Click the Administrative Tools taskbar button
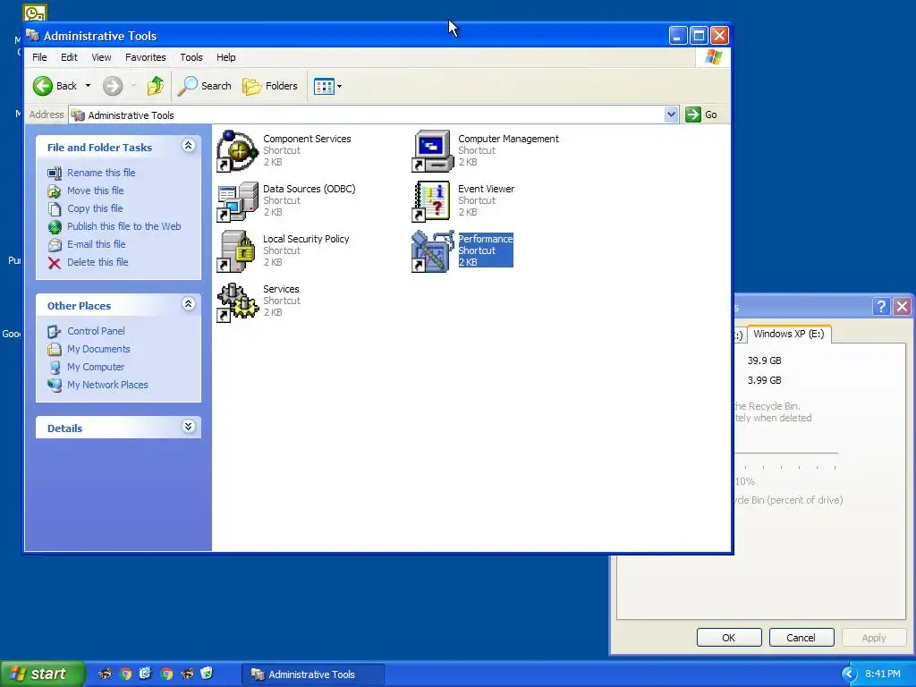The width and height of the screenshot is (916, 687). pos(313,674)
